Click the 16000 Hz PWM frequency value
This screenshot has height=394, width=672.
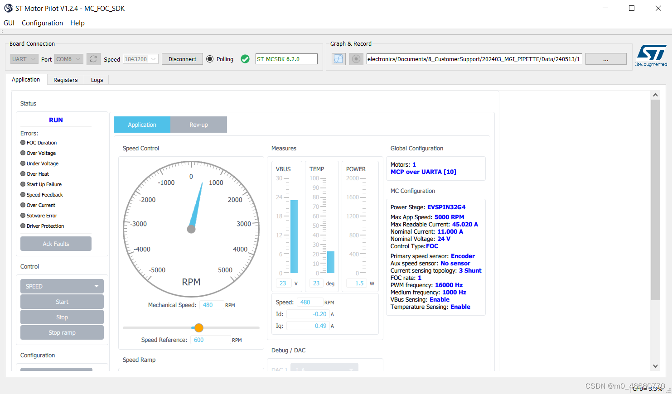click(449, 285)
